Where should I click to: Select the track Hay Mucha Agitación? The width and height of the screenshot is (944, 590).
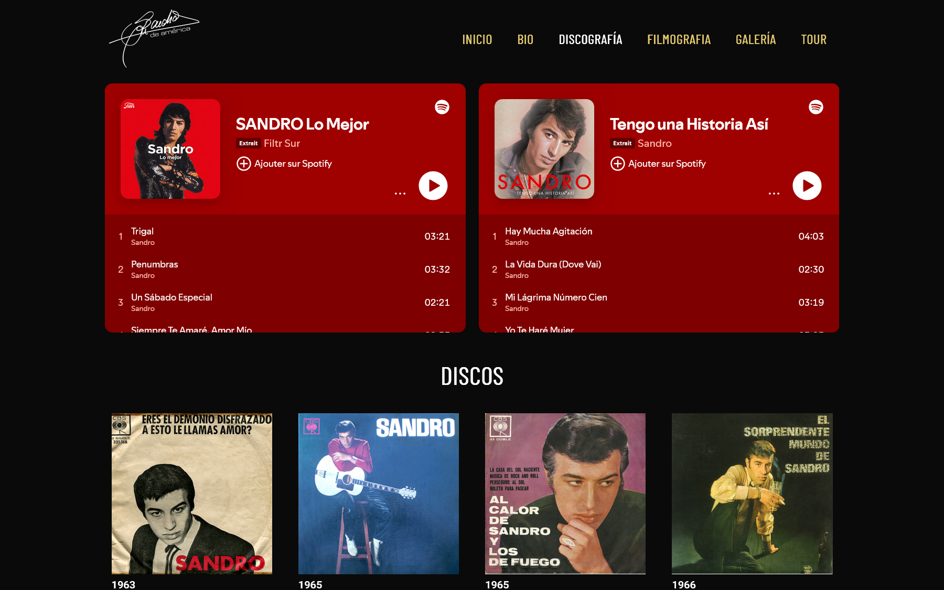(659, 237)
